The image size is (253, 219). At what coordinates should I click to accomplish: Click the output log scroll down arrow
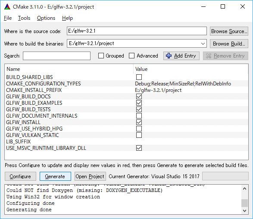click(x=245, y=210)
